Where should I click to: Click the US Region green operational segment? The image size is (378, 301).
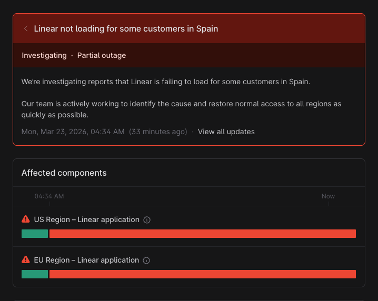pos(35,234)
